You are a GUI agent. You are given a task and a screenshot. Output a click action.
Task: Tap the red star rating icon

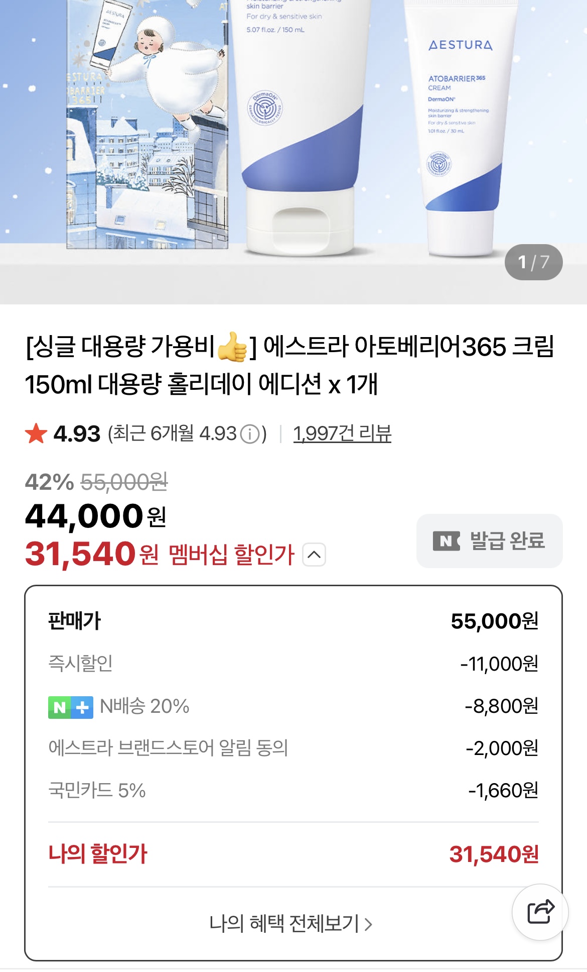36,434
